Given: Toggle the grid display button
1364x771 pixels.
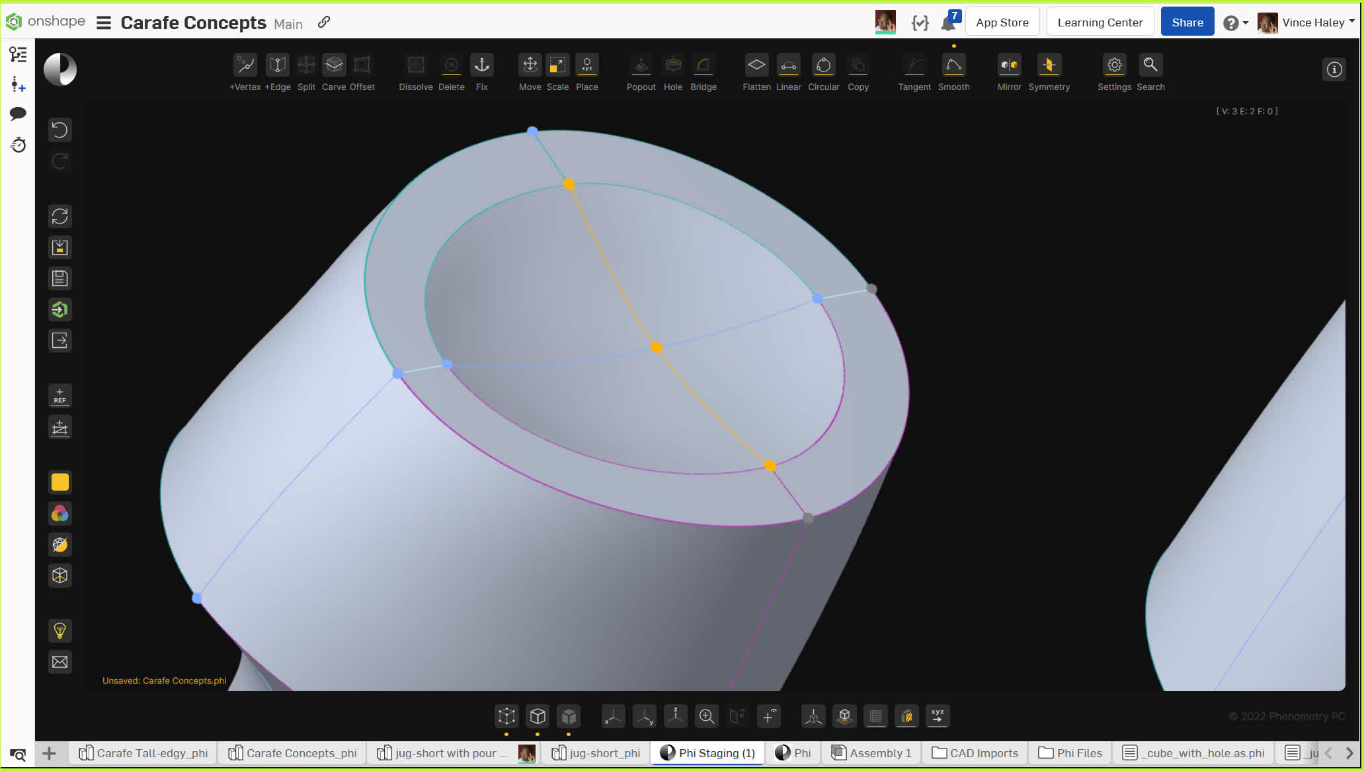Looking at the screenshot, I should click(875, 716).
